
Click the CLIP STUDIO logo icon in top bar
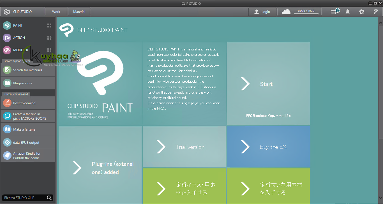tap(7, 12)
